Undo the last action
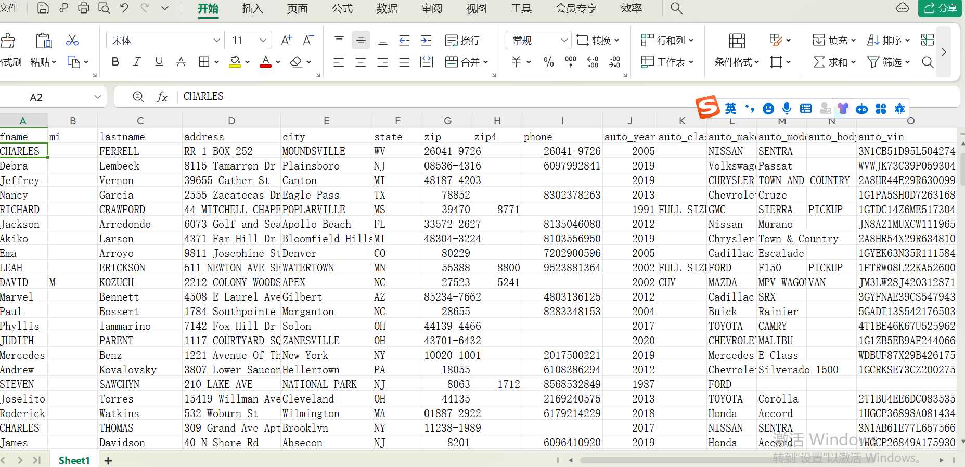This screenshot has width=965, height=467. point(124,8)
